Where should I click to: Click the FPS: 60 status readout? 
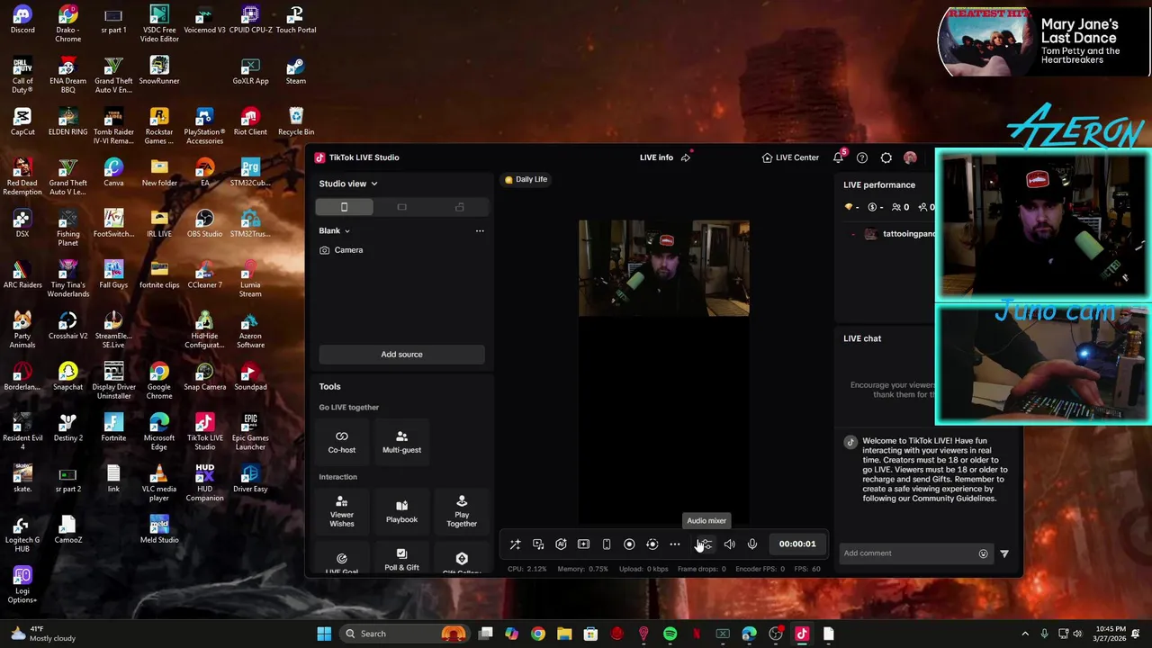[x=807, y=569]
